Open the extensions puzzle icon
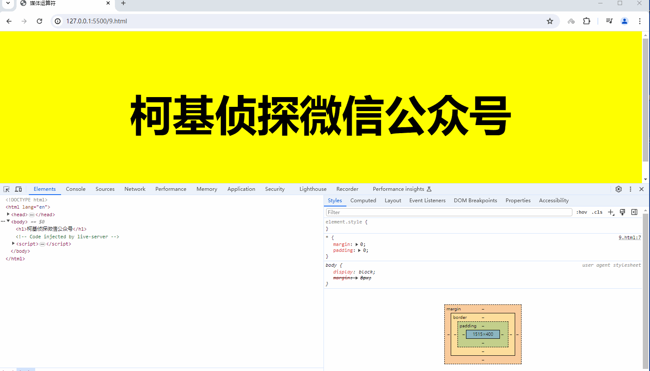 pos(587,21)
